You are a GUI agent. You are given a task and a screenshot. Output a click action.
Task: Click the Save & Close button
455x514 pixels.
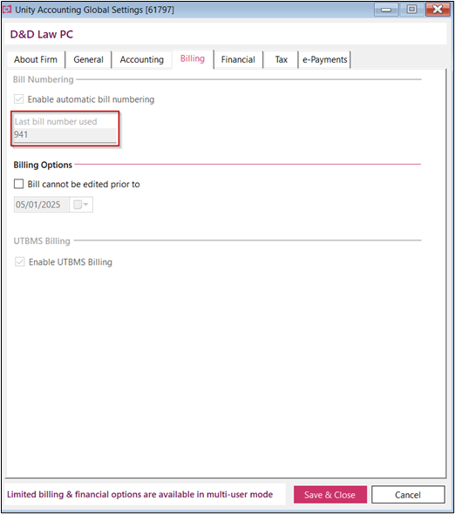point(330,495)
